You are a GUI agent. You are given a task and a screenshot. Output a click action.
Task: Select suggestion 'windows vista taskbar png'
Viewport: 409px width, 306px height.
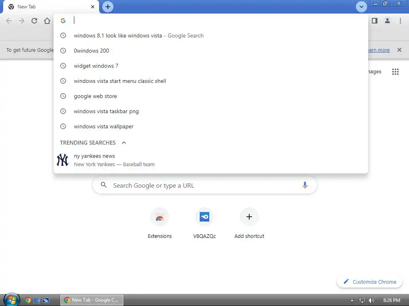(x=211, y=111)
